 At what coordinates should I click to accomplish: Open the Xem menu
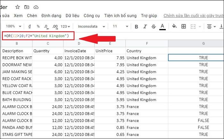(18, 16)
